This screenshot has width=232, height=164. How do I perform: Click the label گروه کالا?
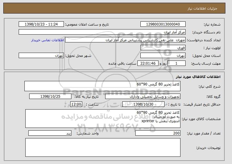pyautogui.click(x=213, y=97)
